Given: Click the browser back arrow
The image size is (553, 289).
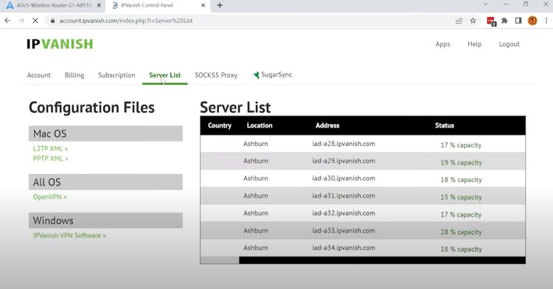Looking at the screenshot, I should (7, 21).
